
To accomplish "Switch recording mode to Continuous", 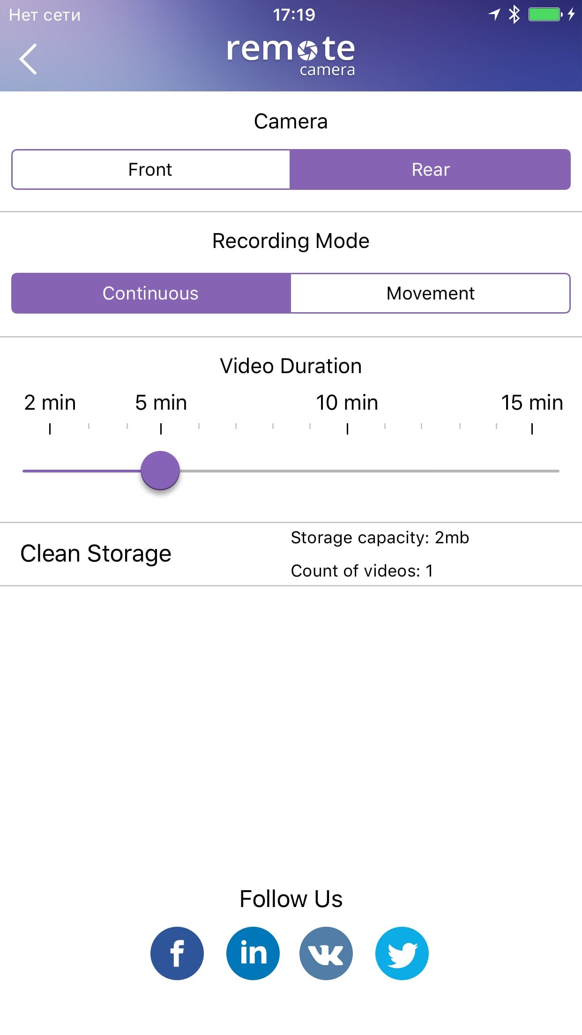I will (x=150, y=293).
